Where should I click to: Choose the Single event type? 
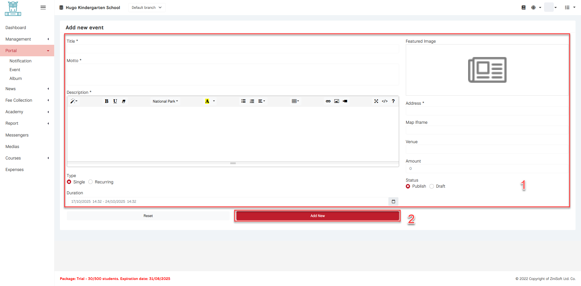tap(69, 182)
